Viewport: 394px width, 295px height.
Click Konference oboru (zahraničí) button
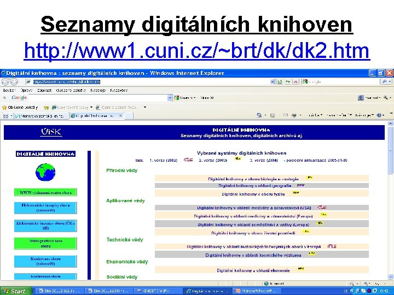(45, 261)
